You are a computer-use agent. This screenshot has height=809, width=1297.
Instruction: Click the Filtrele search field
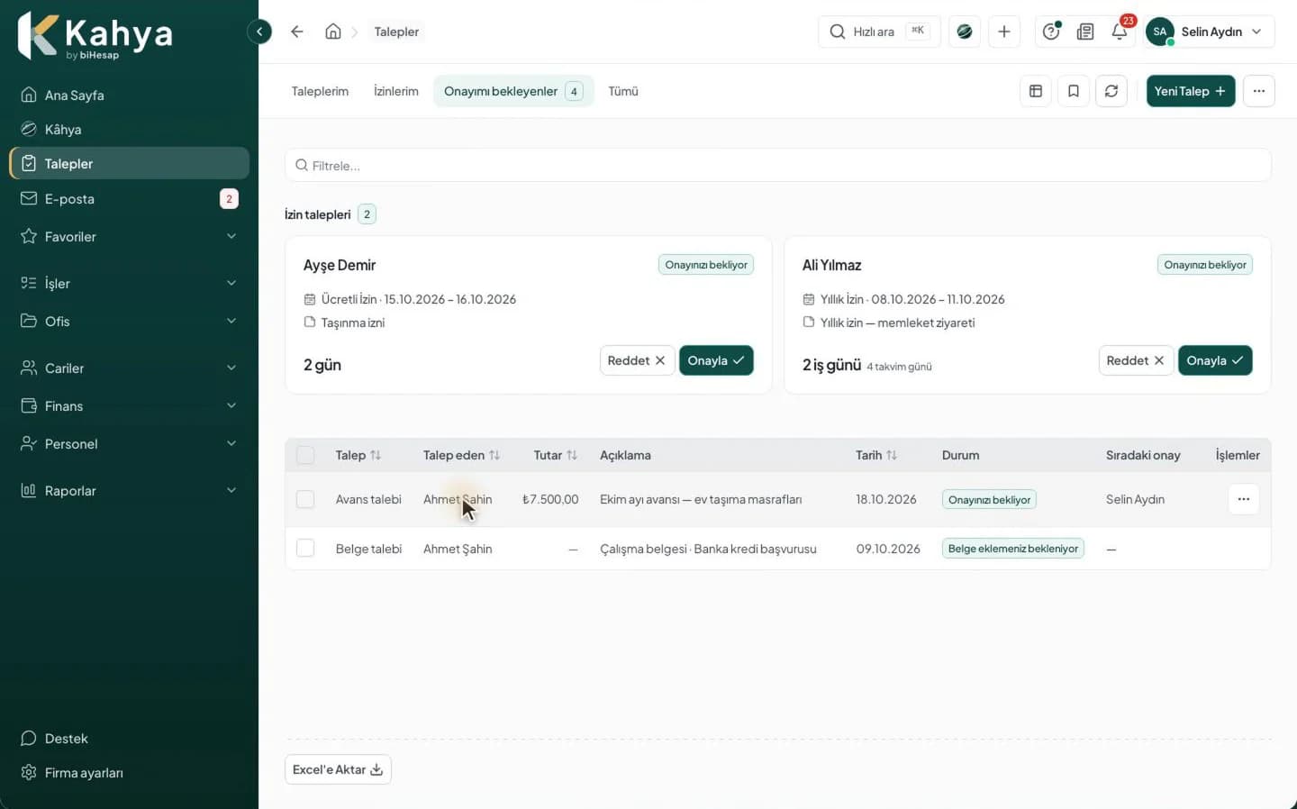(x=778, y=166)
